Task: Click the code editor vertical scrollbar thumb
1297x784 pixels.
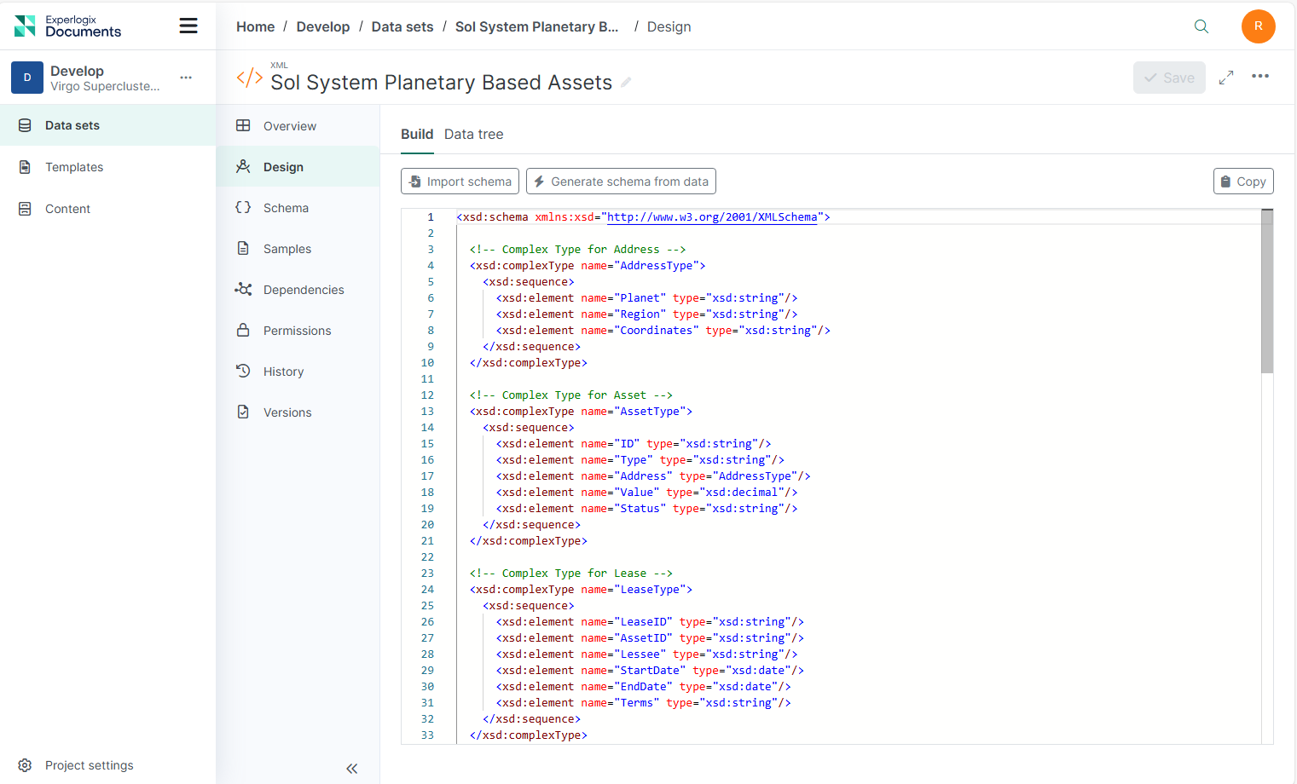Action: point(1267,291)
